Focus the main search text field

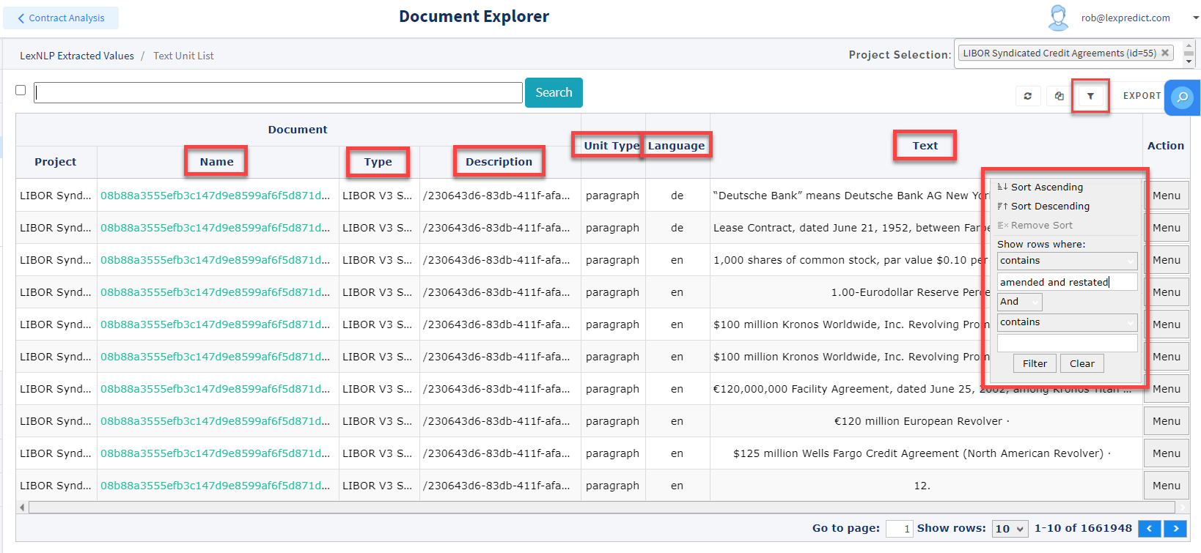(278, 92)
